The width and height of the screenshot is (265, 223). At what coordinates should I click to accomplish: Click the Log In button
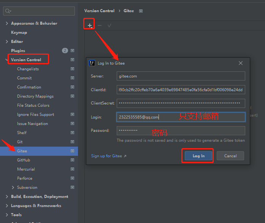tap(198, 156)
